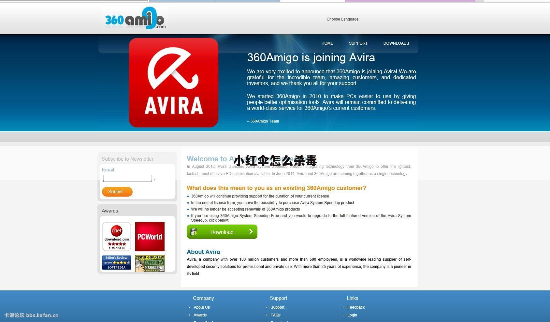Open the SUPPORT menu item
The width and height of the screenshot is (550, 322).
pyautogui.click(x=358, y=43)
